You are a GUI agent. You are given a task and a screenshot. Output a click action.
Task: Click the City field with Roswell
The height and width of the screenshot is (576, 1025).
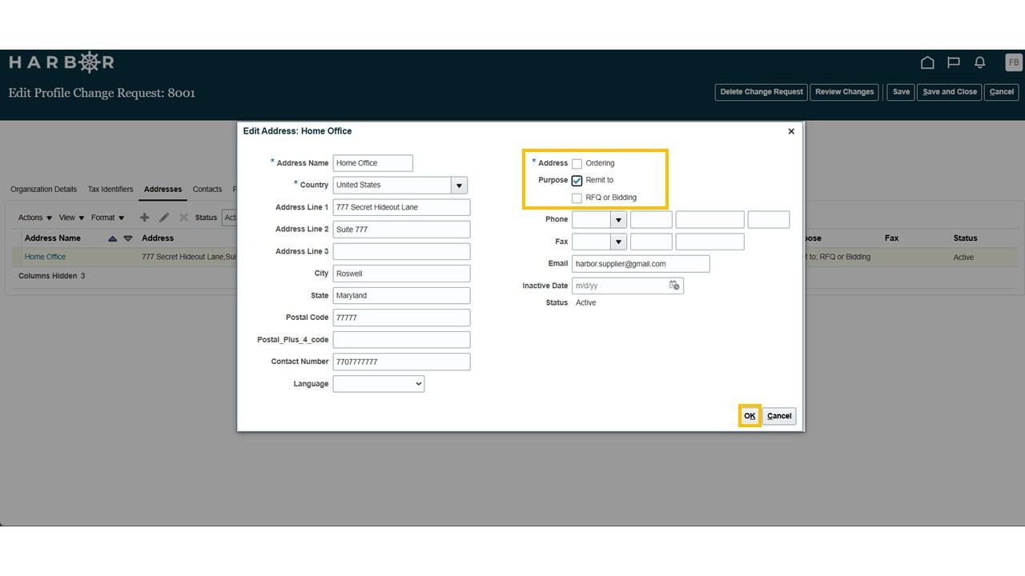[401, 274]
